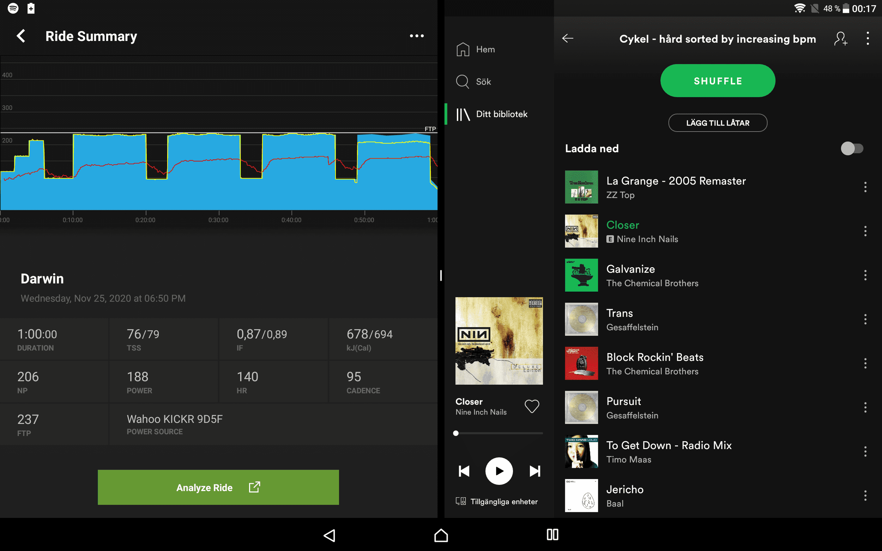
Task: Tap Analyze Ride button
Action: [218, 487]
